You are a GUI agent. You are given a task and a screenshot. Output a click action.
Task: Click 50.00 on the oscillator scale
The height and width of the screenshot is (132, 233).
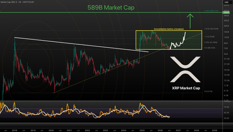pos(226,113)
